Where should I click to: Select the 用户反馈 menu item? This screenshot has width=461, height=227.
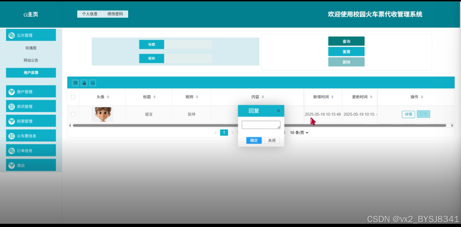coord(31,73)
